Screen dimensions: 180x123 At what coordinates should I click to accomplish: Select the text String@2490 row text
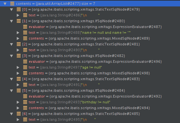[x=64, y=50]
